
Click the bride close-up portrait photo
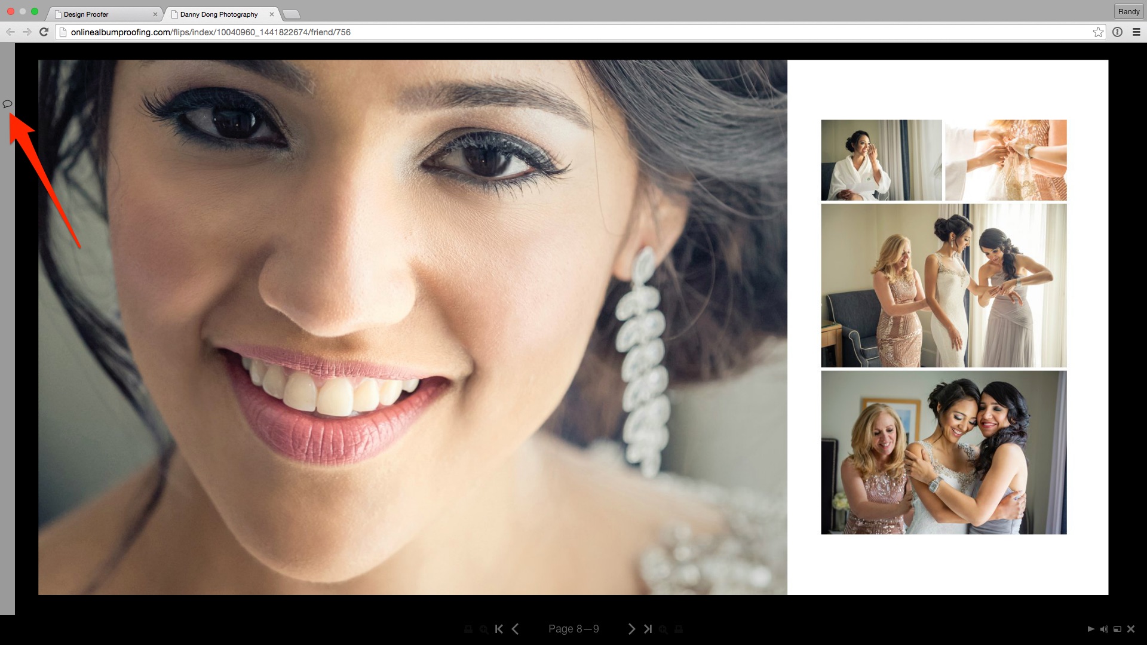pos(413,327)
